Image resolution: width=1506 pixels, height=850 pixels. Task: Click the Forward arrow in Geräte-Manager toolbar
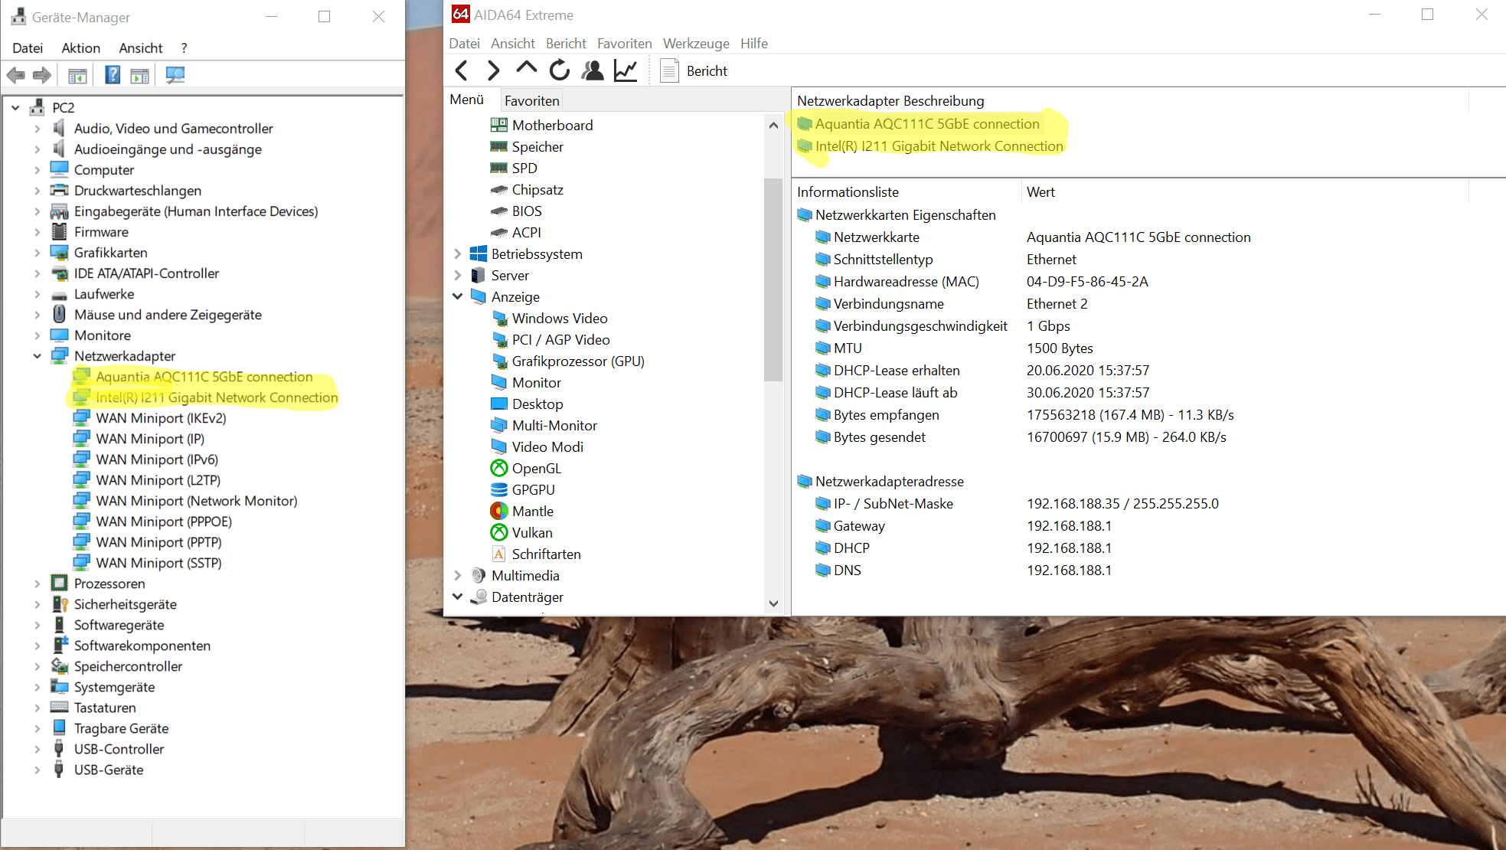42,75
